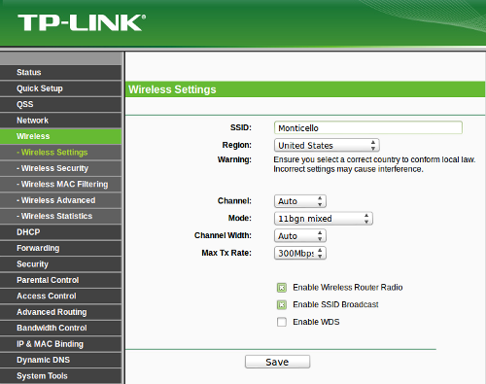This screenshot has width=486, height=384.
Task: Click the SSID: label
Action: click(x=241, y=127)
